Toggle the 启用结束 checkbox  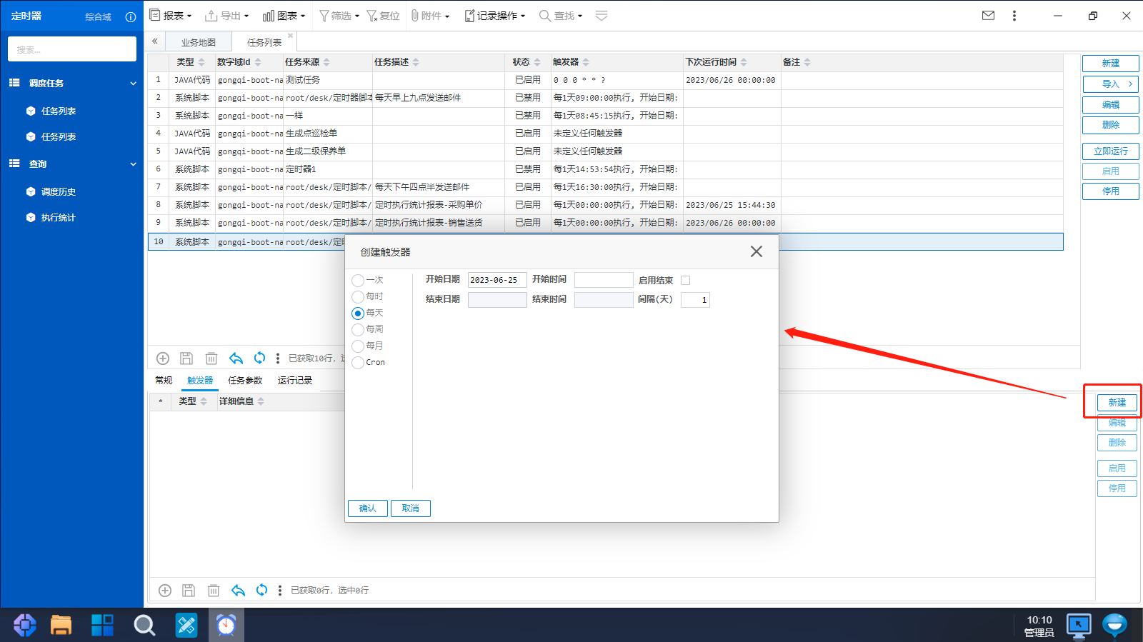686,280
